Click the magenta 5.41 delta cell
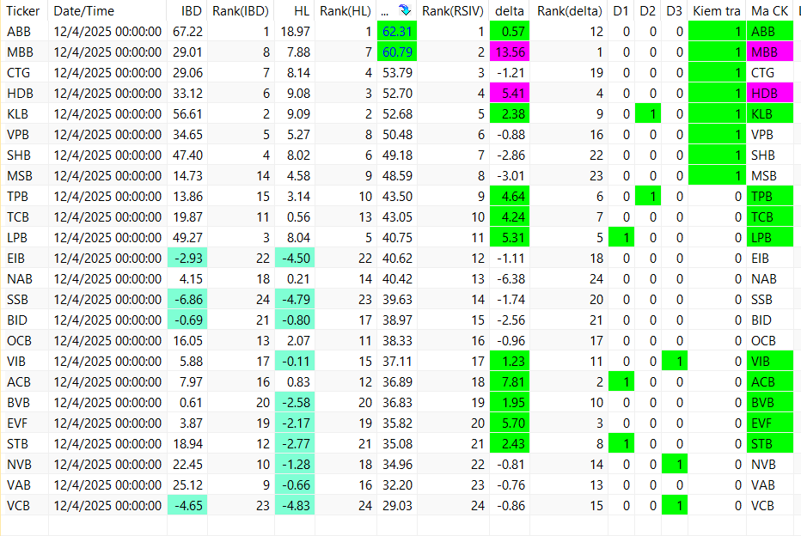Viewport: 801px width, 536px height. 510,94
